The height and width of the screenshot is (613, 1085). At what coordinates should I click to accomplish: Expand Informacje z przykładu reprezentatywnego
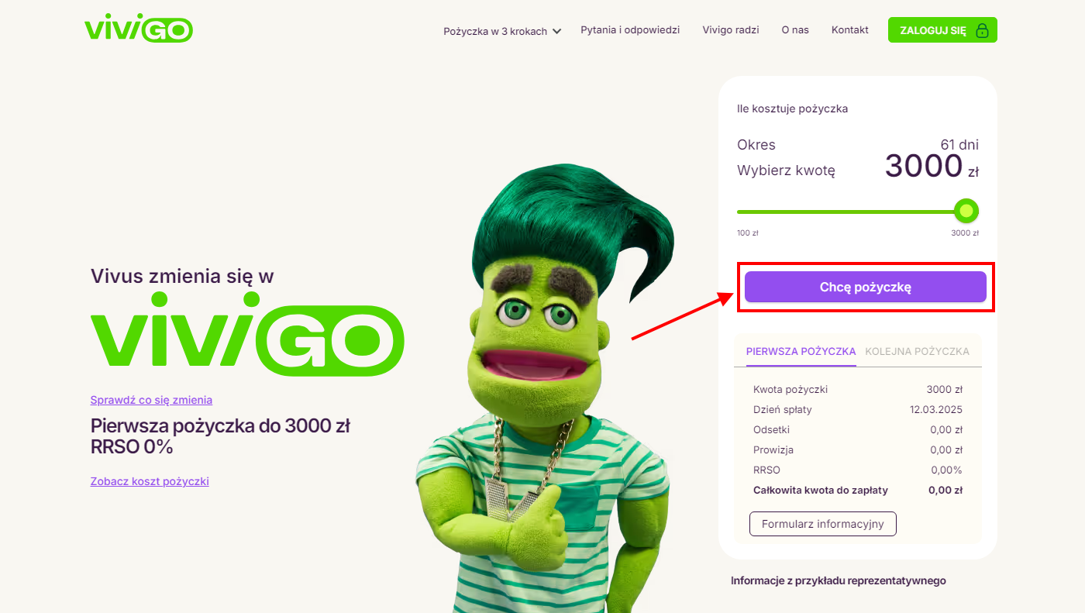click(839, 580)
